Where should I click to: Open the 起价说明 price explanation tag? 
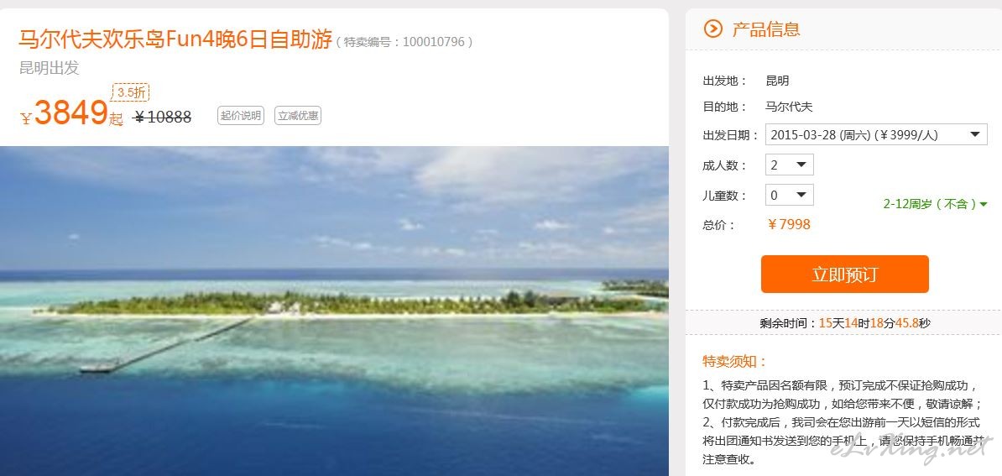coord(241,116)
